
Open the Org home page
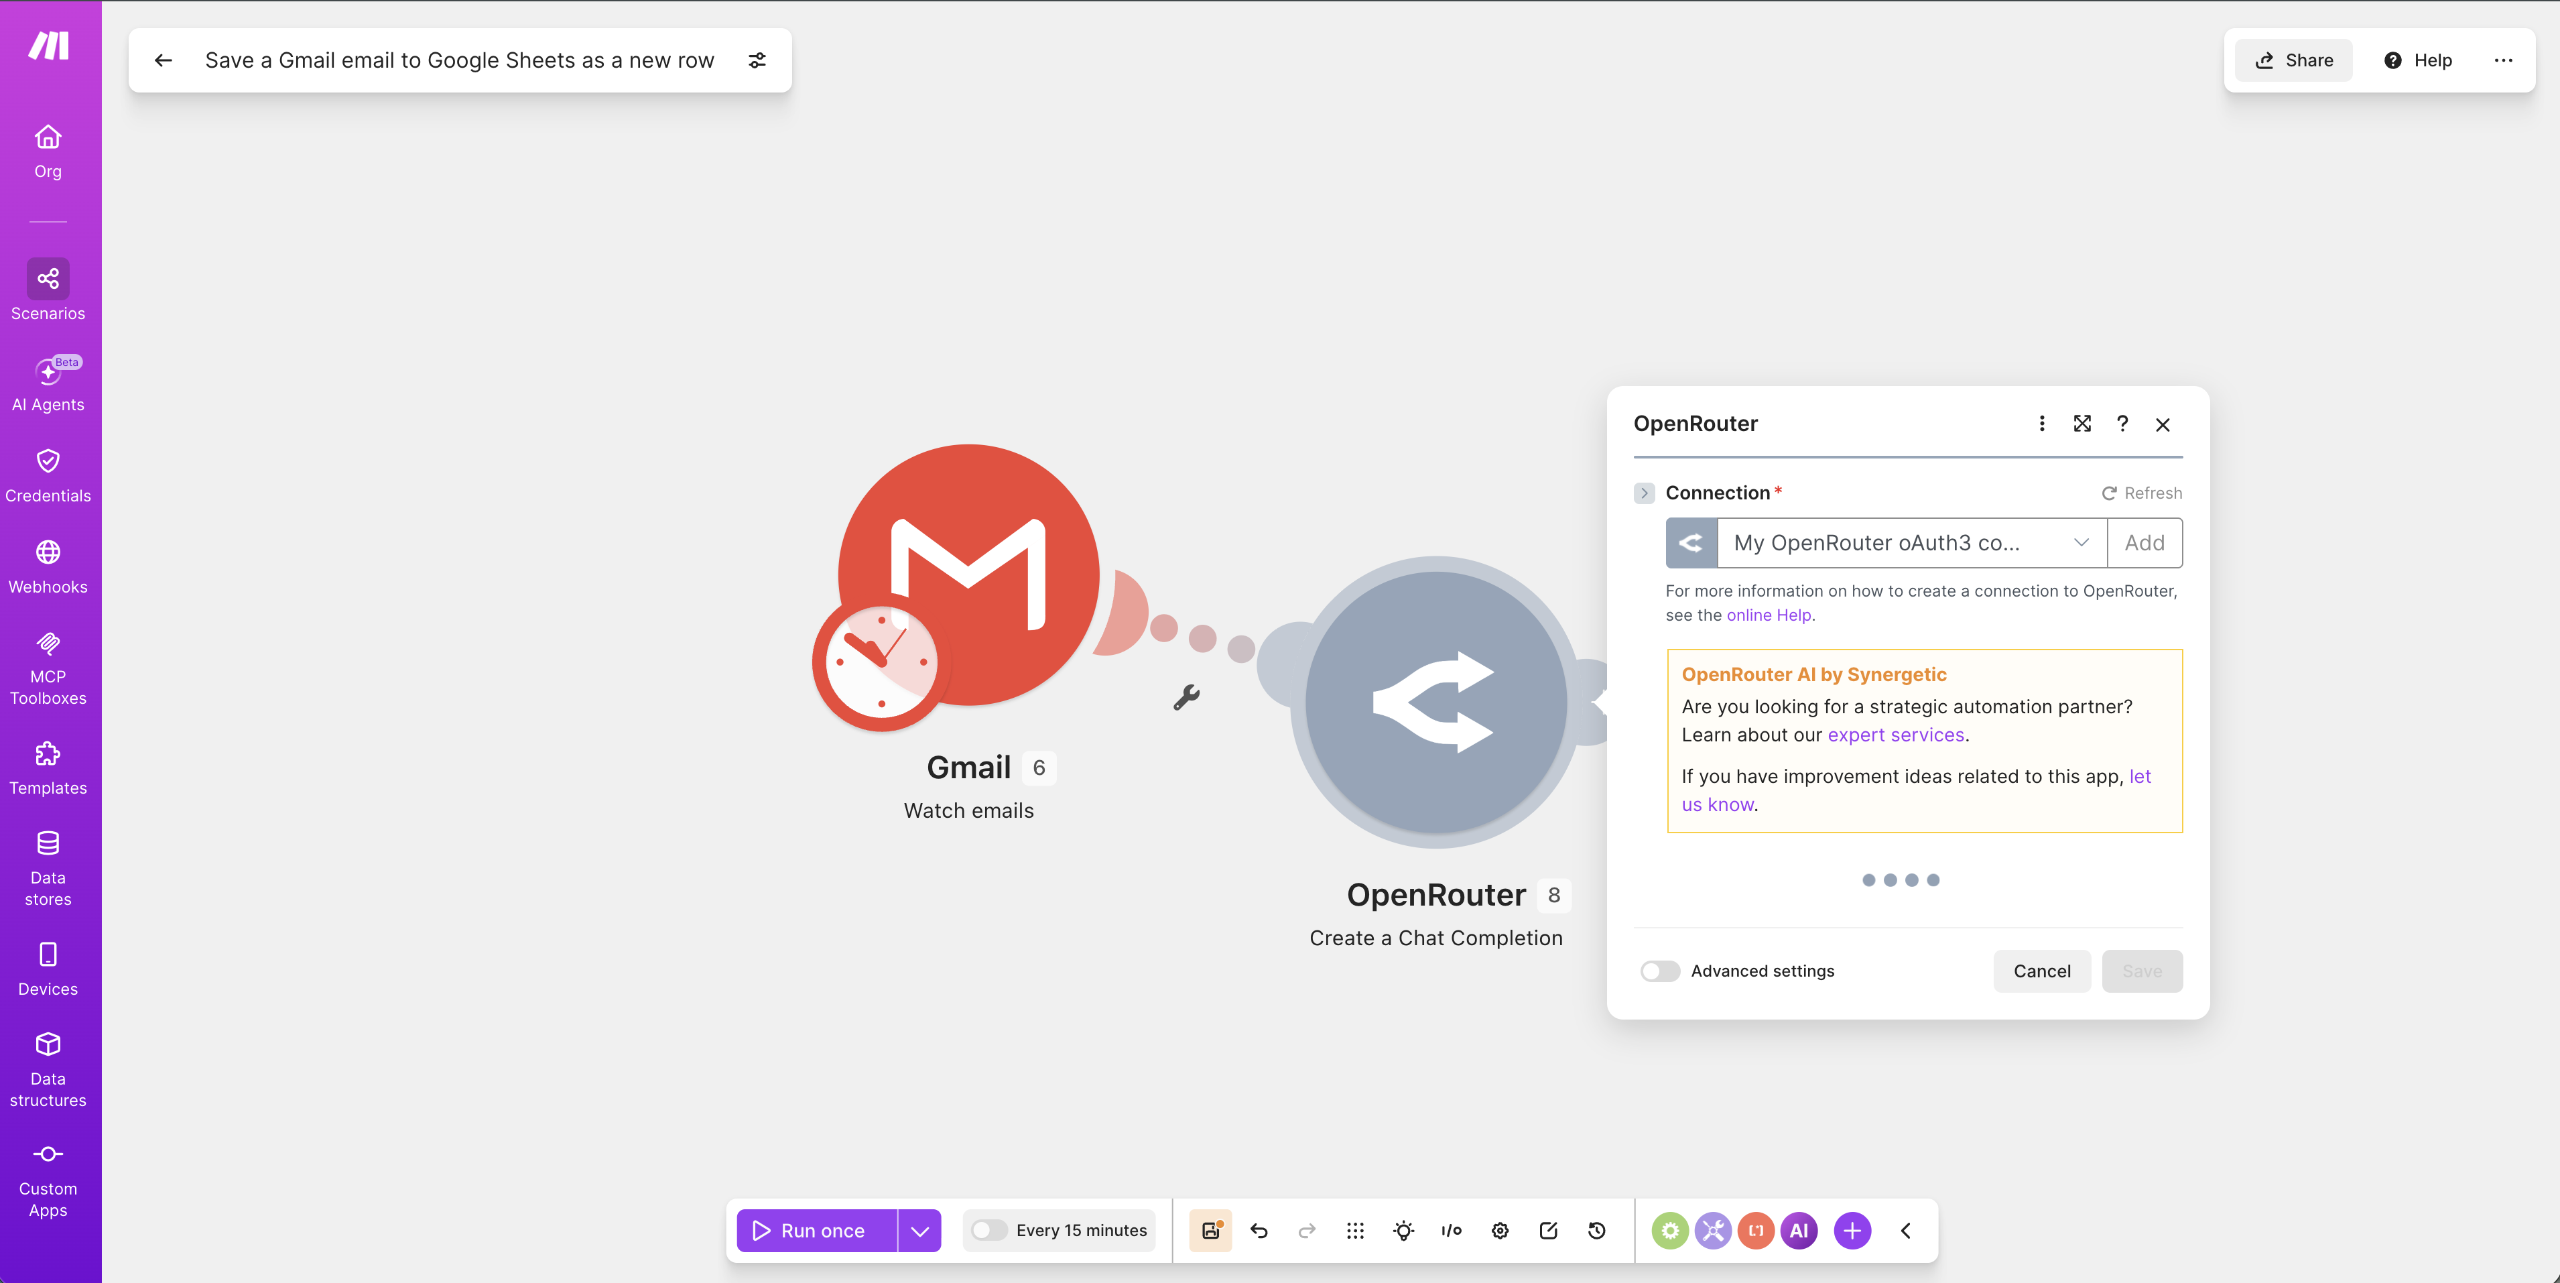point(48,151)
